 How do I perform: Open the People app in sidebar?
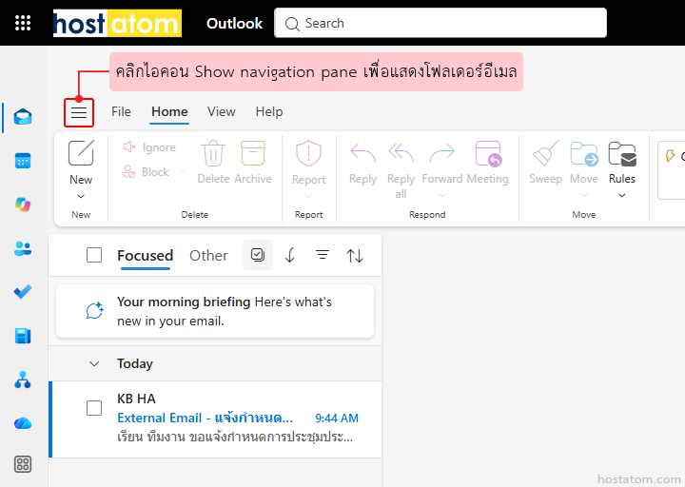(23, 248)
